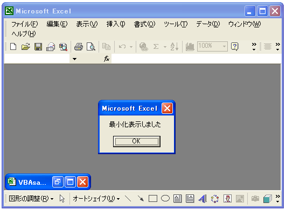The width and height of the screenshot is (286, 210).
Task: Expand standard toolbar options chevron
Action: point(254,47)
